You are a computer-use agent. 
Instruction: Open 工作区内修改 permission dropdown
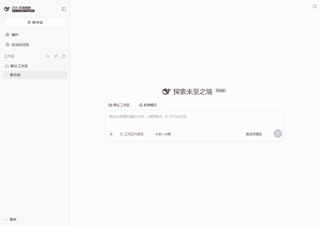coord(134,134)
